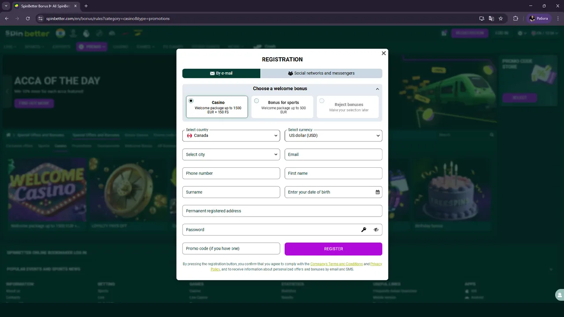Expand the Select city dropdown

click(x=231, y=155)
